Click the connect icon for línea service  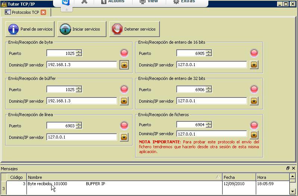coord(124,137)
